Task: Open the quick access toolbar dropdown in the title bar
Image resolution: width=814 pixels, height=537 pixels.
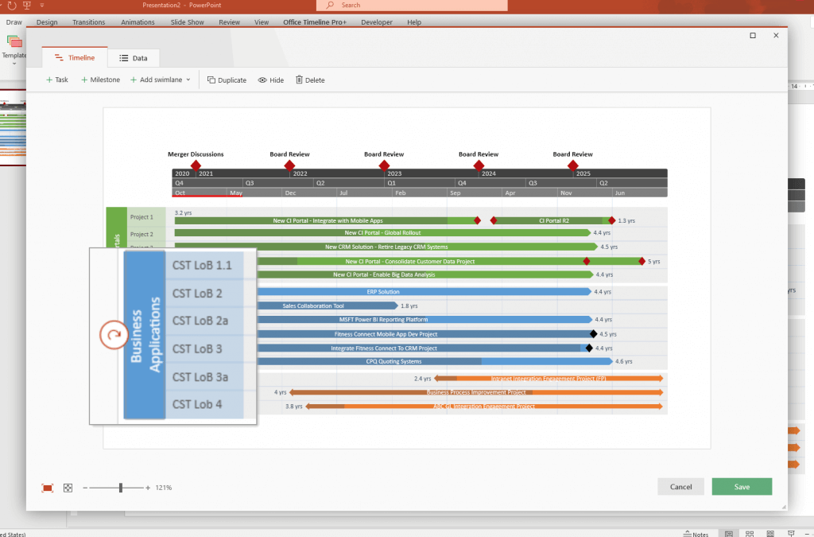Action: pyautogui.click(x=42, y=5)
